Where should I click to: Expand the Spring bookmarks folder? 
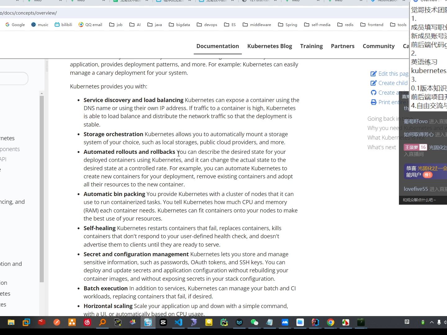[x=288, y=25]
